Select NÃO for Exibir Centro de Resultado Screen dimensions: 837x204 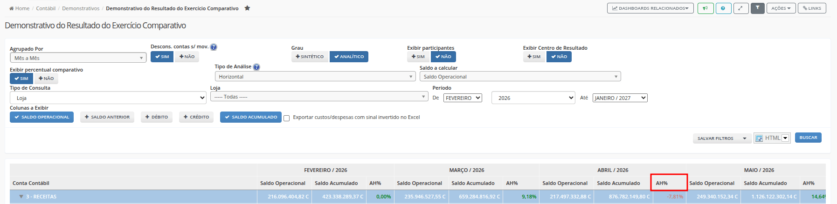point(559,57)
